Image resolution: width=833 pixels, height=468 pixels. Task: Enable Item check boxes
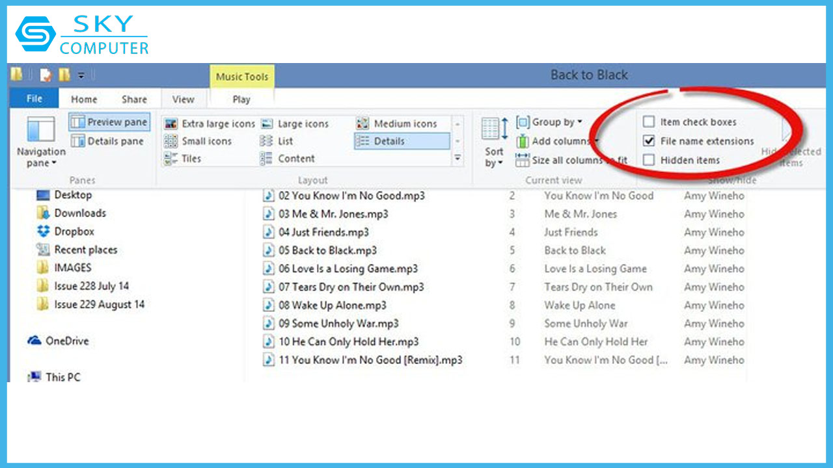coord(649,122)
